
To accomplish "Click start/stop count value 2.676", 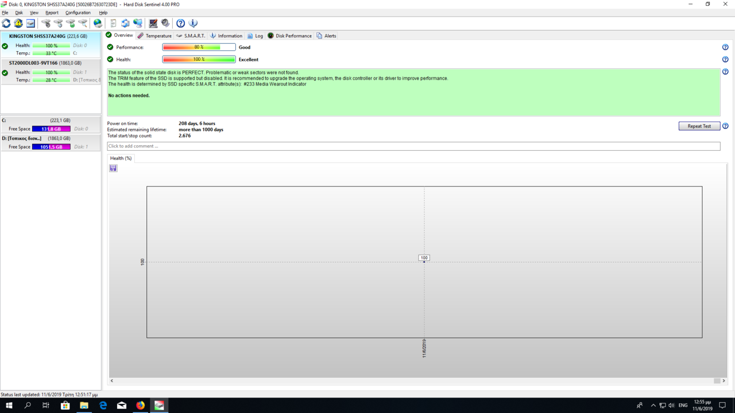I will click(185, 136).
